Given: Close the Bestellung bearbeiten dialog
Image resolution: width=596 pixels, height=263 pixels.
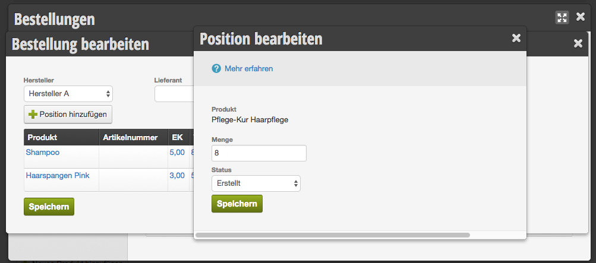Looking at the screenshot, I should [578, 44].
